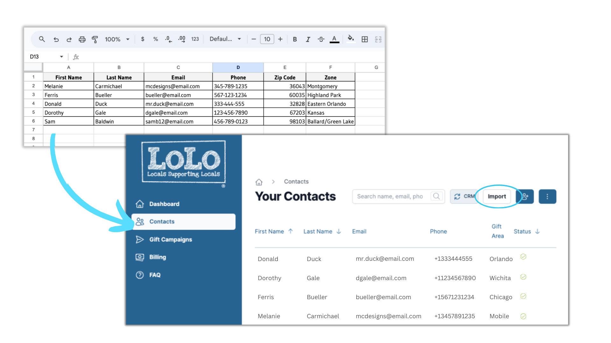
Task: Click the Import button
Action: 497,197
